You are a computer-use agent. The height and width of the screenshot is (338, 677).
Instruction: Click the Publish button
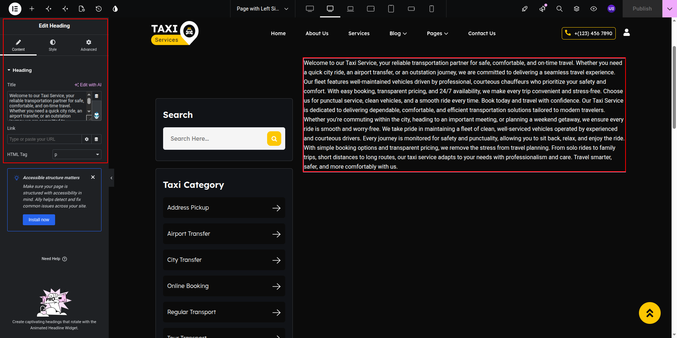pyautogui.click(x=642, y=9)
